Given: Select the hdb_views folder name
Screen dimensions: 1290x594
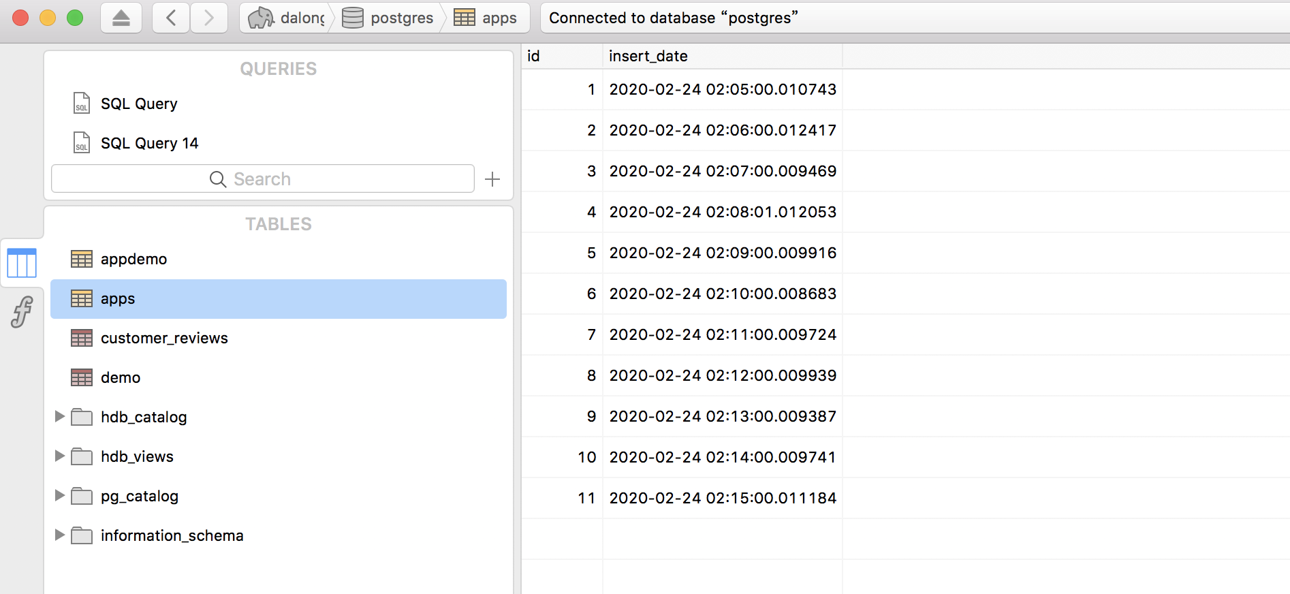Looking at the screenshot, I should point(137,456).
